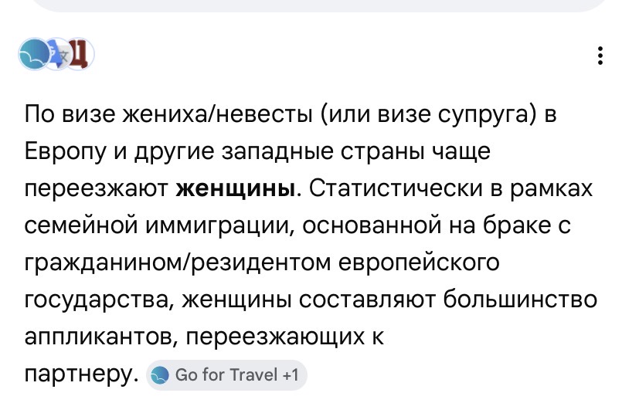Click the +1 count on source chip
This screenshot has width=639, height=420.
[291, 374]
